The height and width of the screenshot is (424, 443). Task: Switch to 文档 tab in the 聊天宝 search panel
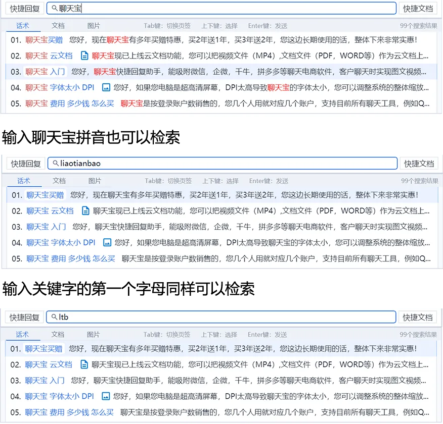[58, 26]
